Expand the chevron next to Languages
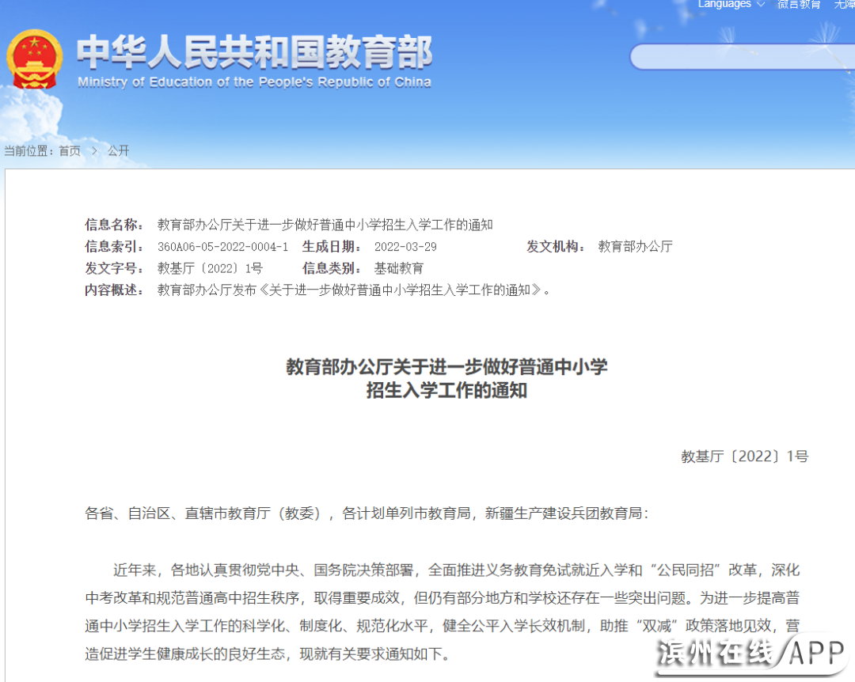The height and width of the screenshot is (682, 855). pyautogui.click(x=761, y=5)
